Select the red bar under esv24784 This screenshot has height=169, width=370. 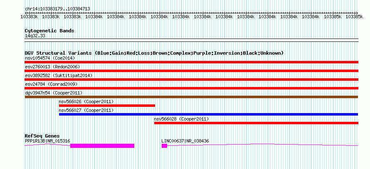point(191,88)
